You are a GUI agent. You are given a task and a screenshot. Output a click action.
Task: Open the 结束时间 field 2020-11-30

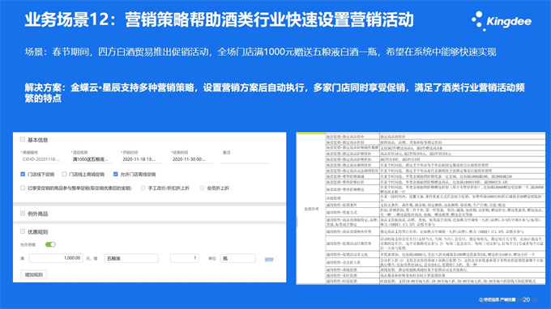[192, 159]
